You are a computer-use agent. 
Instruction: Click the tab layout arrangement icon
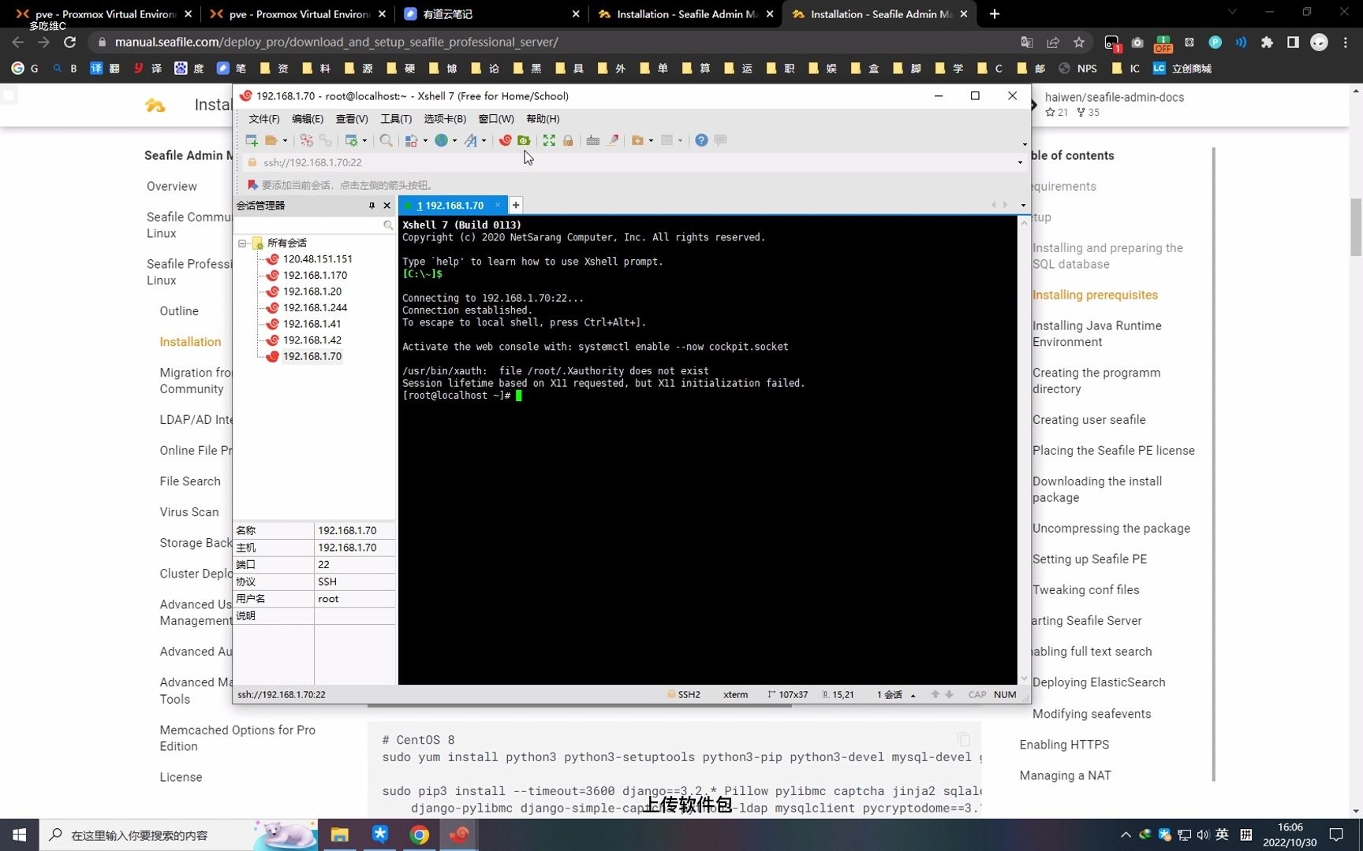[667, 140]
